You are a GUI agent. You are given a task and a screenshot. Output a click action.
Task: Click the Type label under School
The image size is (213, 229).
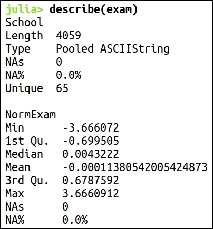(18, 49)
